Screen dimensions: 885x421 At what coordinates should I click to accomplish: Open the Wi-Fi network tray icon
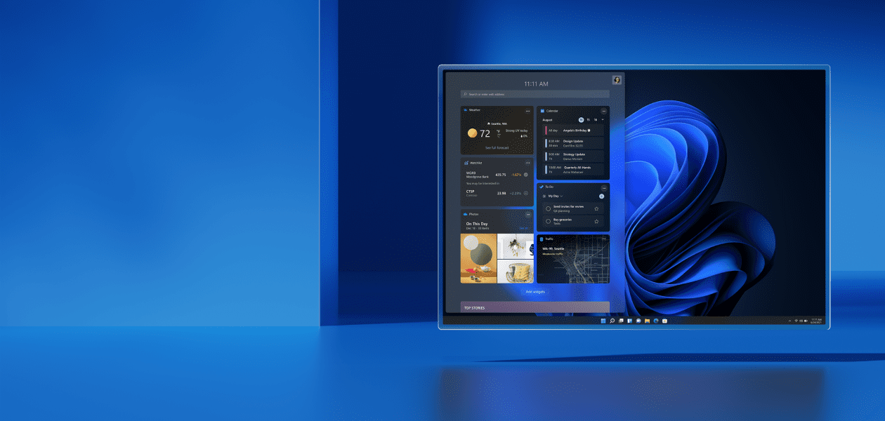796,321
